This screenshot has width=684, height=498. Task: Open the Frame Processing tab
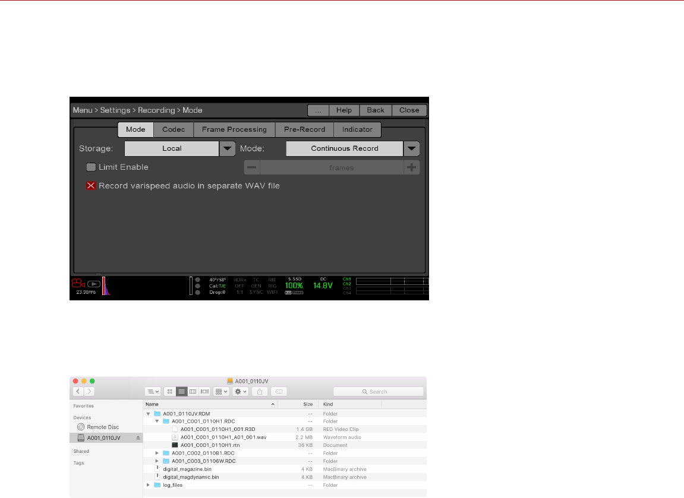[x=234, y=129]
